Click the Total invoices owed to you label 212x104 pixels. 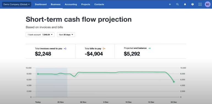pos(48,49)
